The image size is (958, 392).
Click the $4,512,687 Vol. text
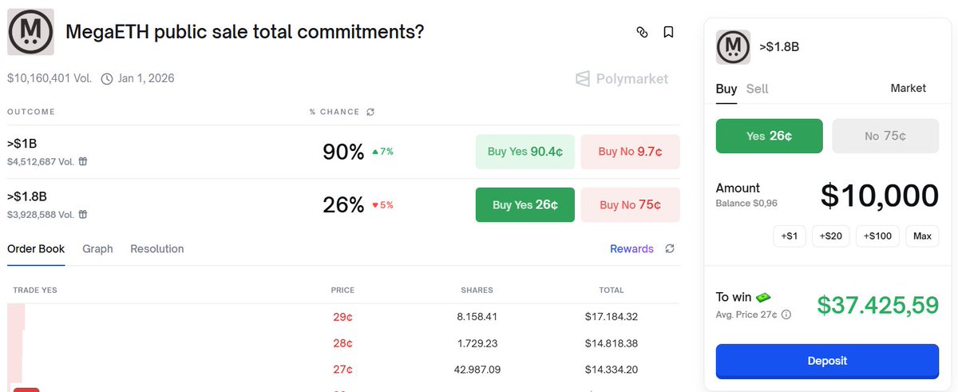click(x=41, y=161)
